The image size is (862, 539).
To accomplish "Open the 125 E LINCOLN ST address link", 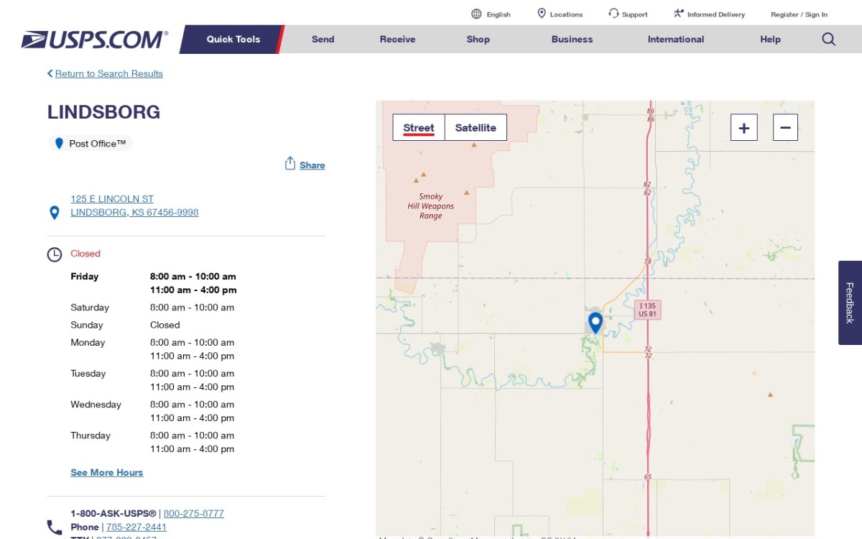I will click(134, 206).
